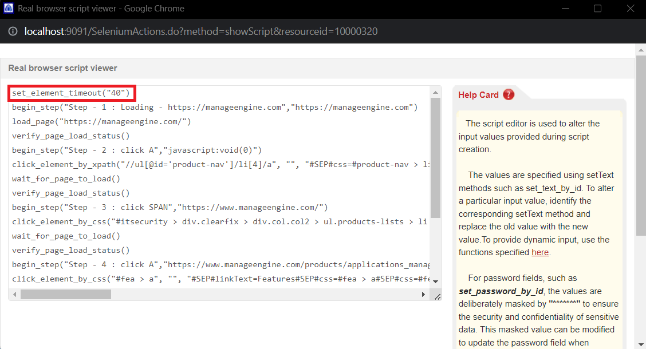Click the site information icon beside the URL
Screen dimensions: 646x349
coord(13,31)
